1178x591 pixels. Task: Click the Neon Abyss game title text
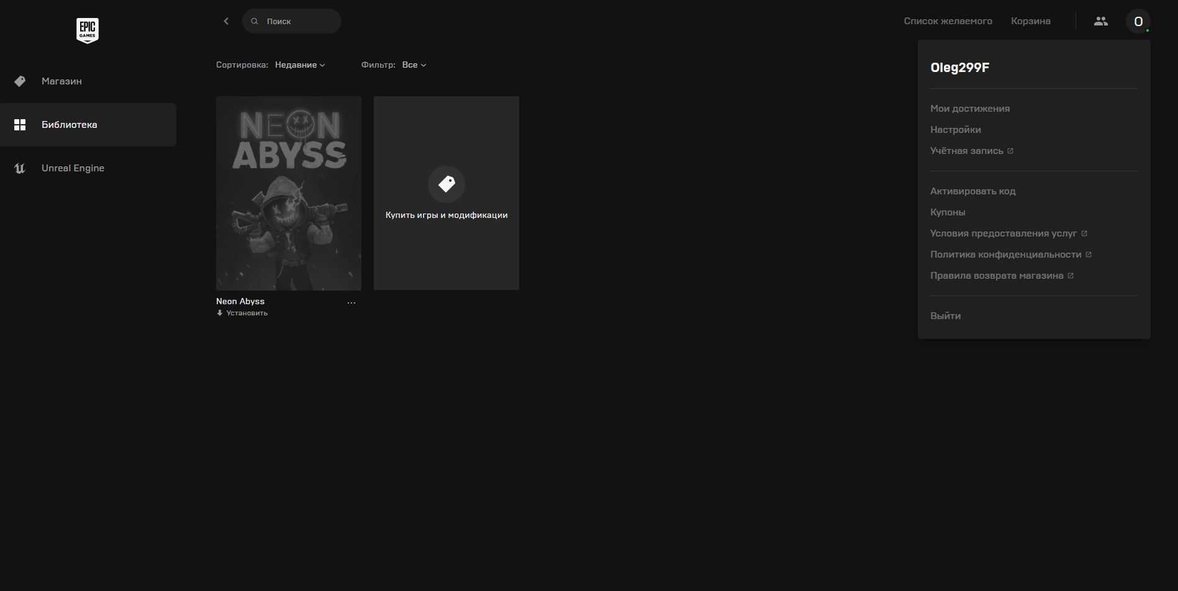coord(240,301)
